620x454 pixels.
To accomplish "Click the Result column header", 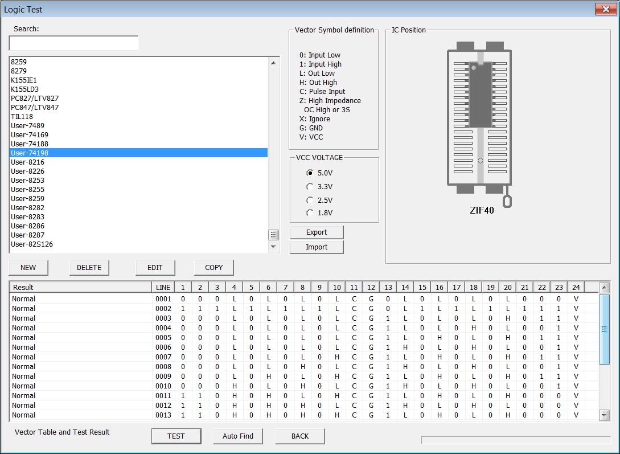I will pyautogui.click(x=81, y=288).
